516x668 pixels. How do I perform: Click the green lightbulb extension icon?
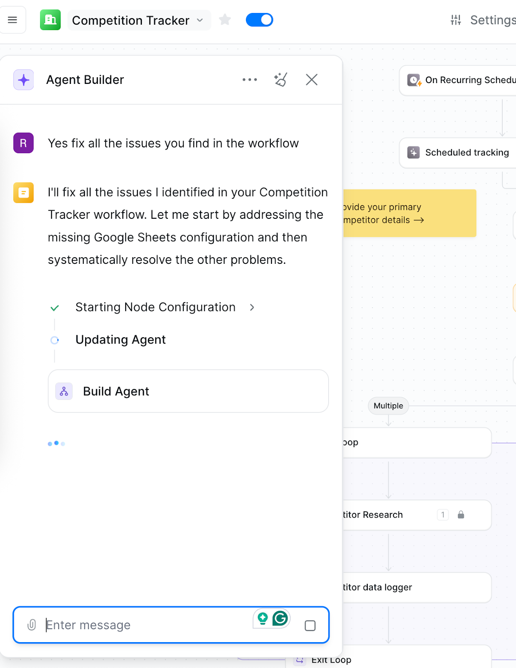click(263, 618)
